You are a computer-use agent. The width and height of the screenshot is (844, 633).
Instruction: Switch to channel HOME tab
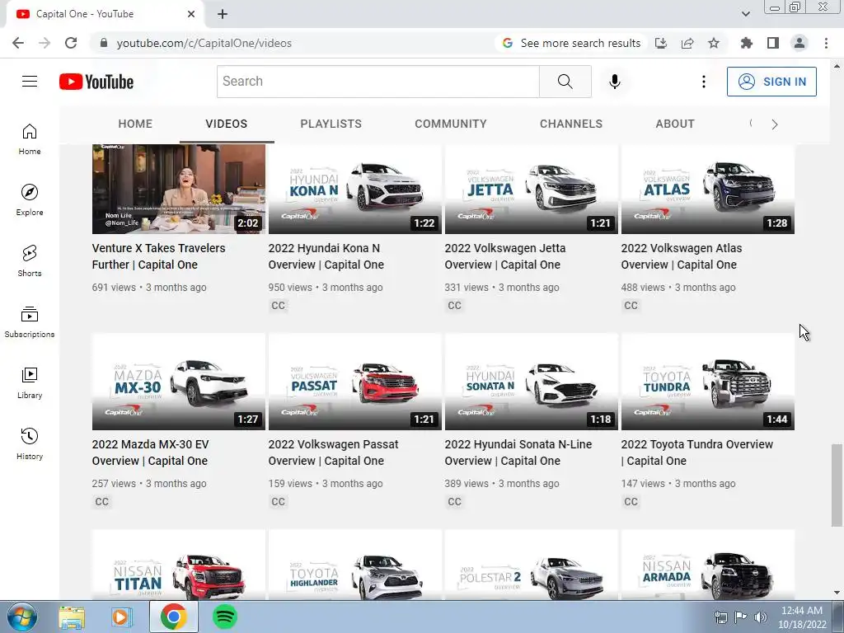pos(135,124)
